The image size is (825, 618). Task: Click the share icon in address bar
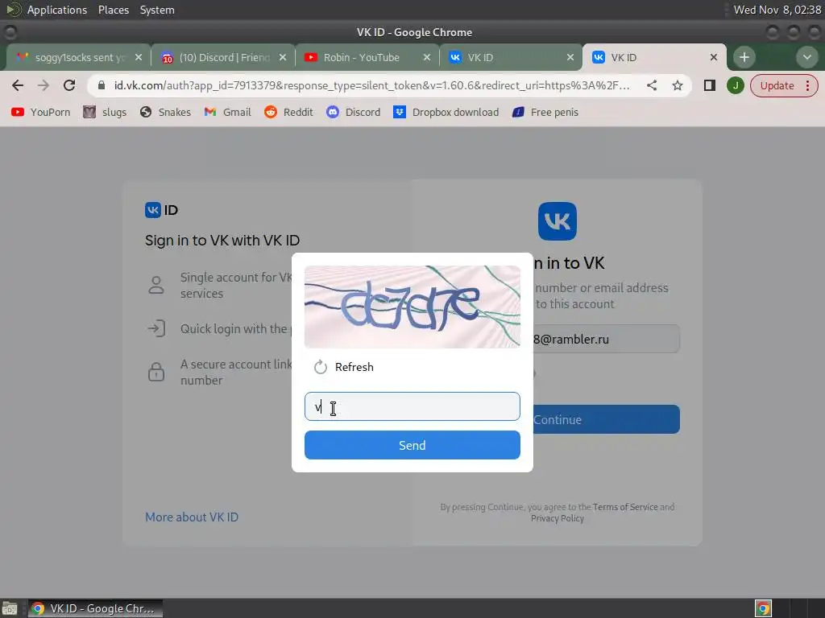click(651, 85)
